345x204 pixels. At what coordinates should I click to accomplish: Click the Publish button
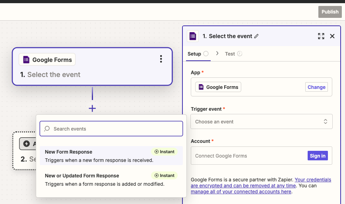330,12
